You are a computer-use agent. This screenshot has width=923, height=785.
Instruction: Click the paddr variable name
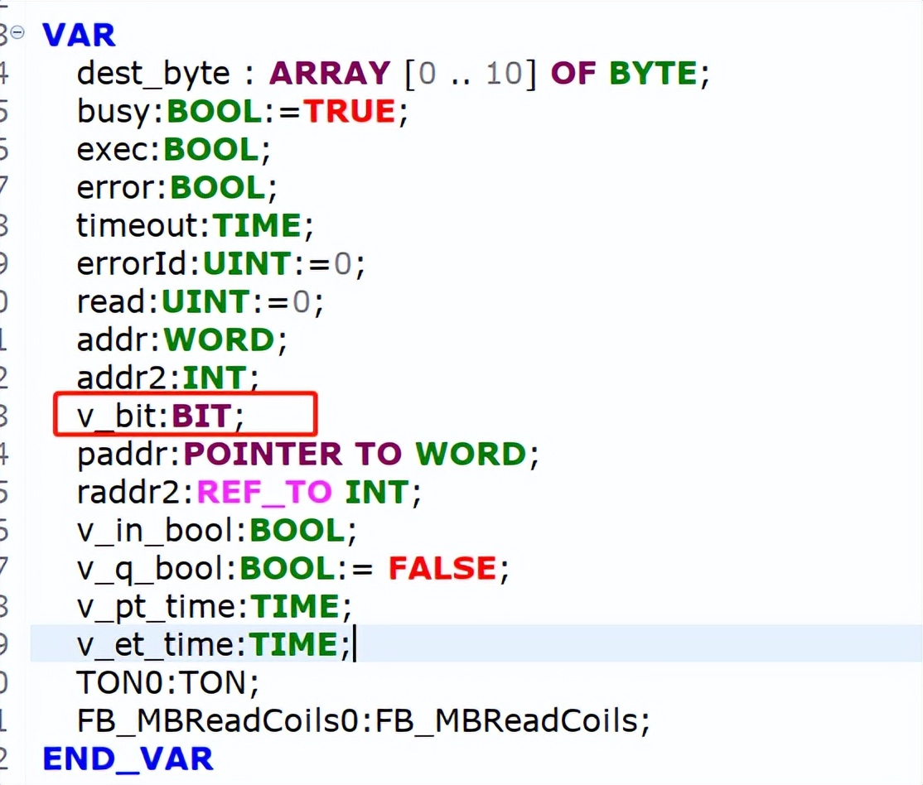coord(123,455)
